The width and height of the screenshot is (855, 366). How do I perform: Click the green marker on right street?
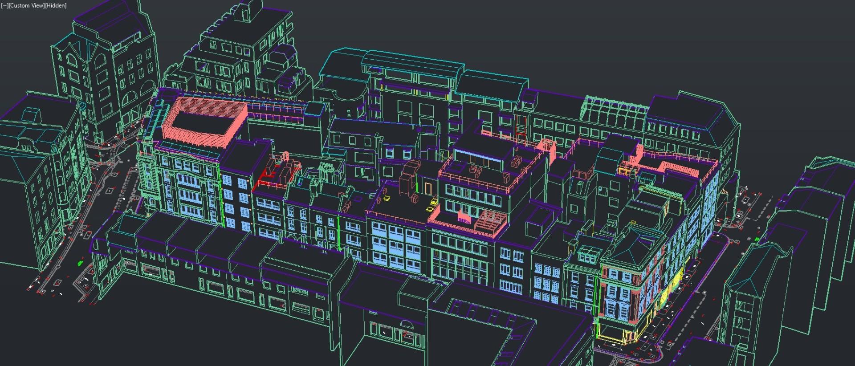coord(757,240)
